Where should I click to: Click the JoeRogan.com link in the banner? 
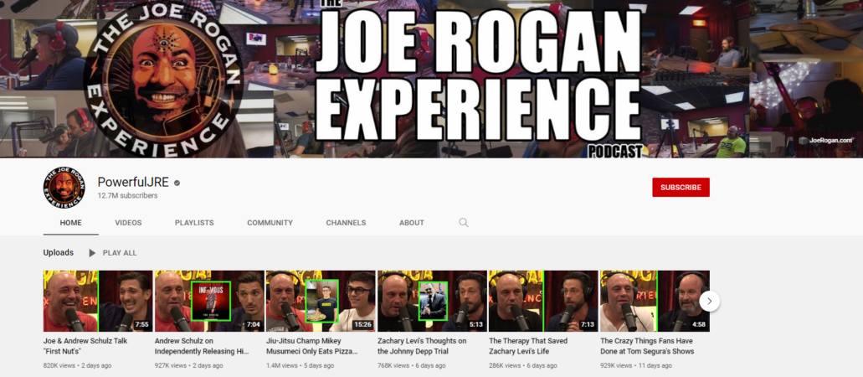(x=830, y=141)
